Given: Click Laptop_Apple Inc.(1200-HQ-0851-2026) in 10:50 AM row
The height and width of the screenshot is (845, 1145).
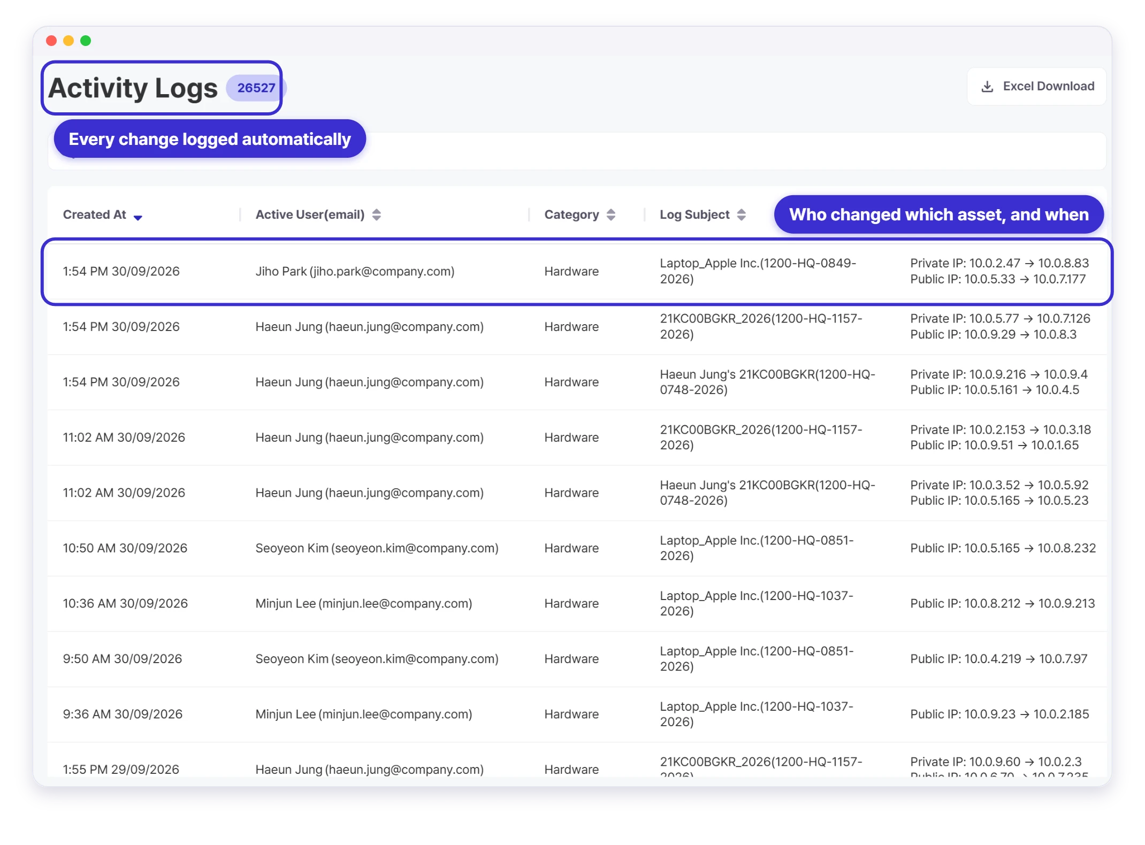Looking at the screenshot, I should click(x=757, y=548).
